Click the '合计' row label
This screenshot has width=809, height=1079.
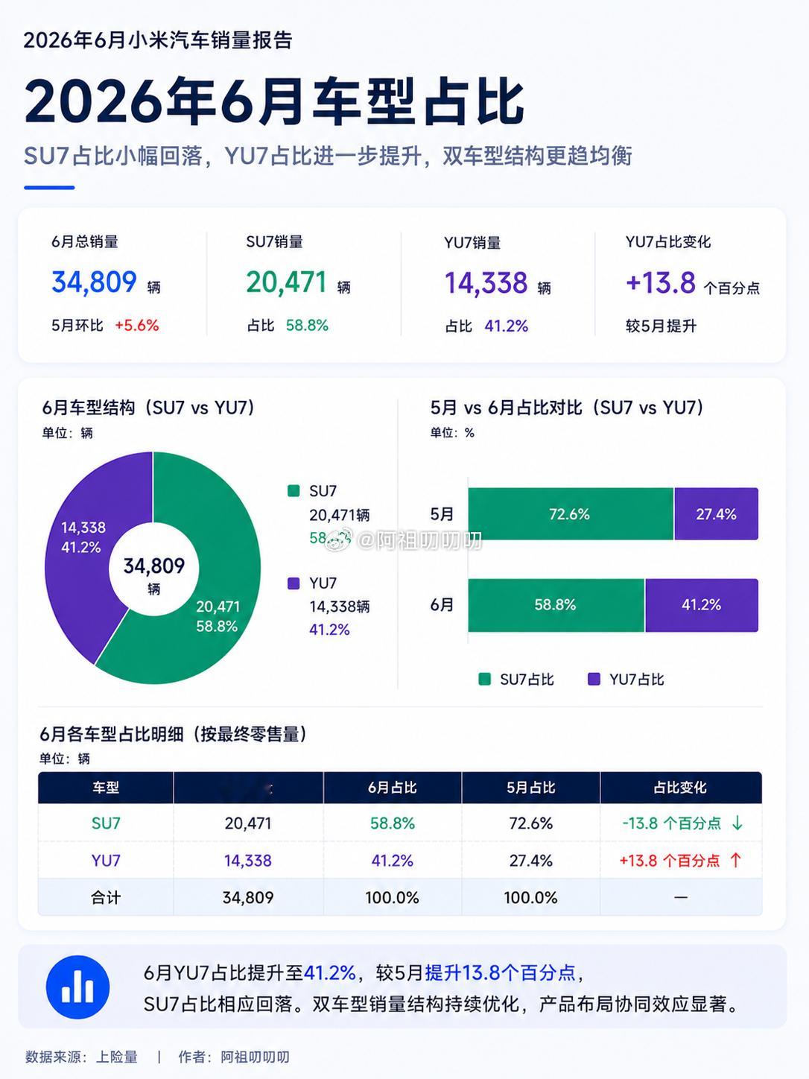point(106,898)
